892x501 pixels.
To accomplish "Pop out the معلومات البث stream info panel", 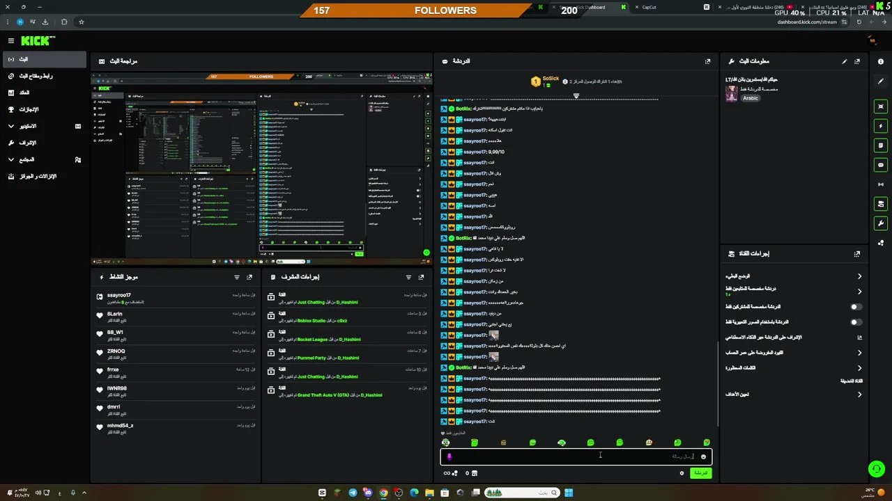I will 857,61.
